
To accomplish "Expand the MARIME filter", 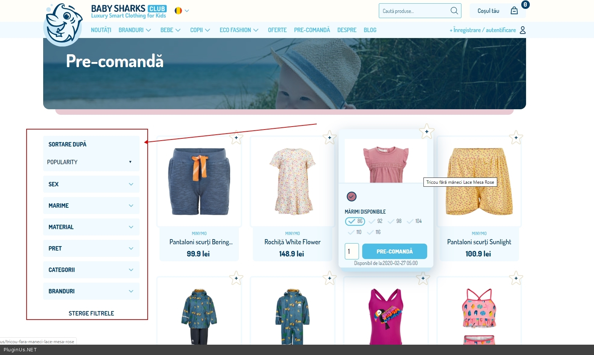I will [91, 206].
